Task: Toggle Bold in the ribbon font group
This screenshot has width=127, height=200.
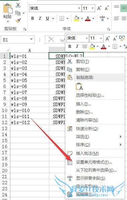Action: click(x=33, y=18)
